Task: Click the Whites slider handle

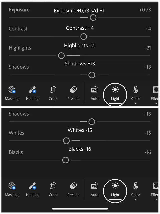Action: tap(66, 141)
